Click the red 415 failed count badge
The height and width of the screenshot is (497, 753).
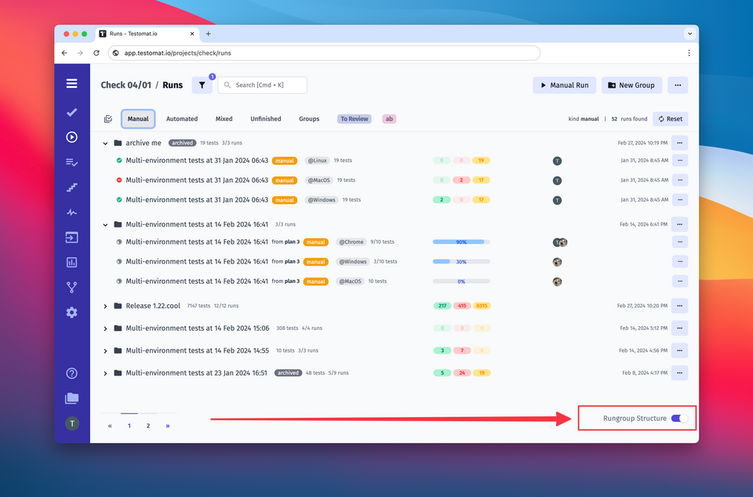[461, 306]
